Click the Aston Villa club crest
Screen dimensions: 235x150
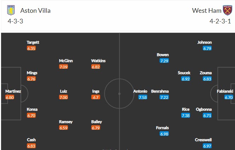[11, 10]
